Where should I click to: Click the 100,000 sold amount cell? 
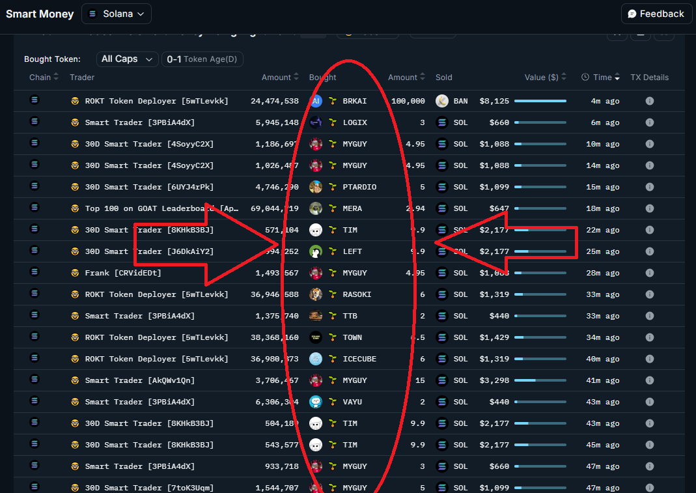pyautogui.click(x=408, y=101)
